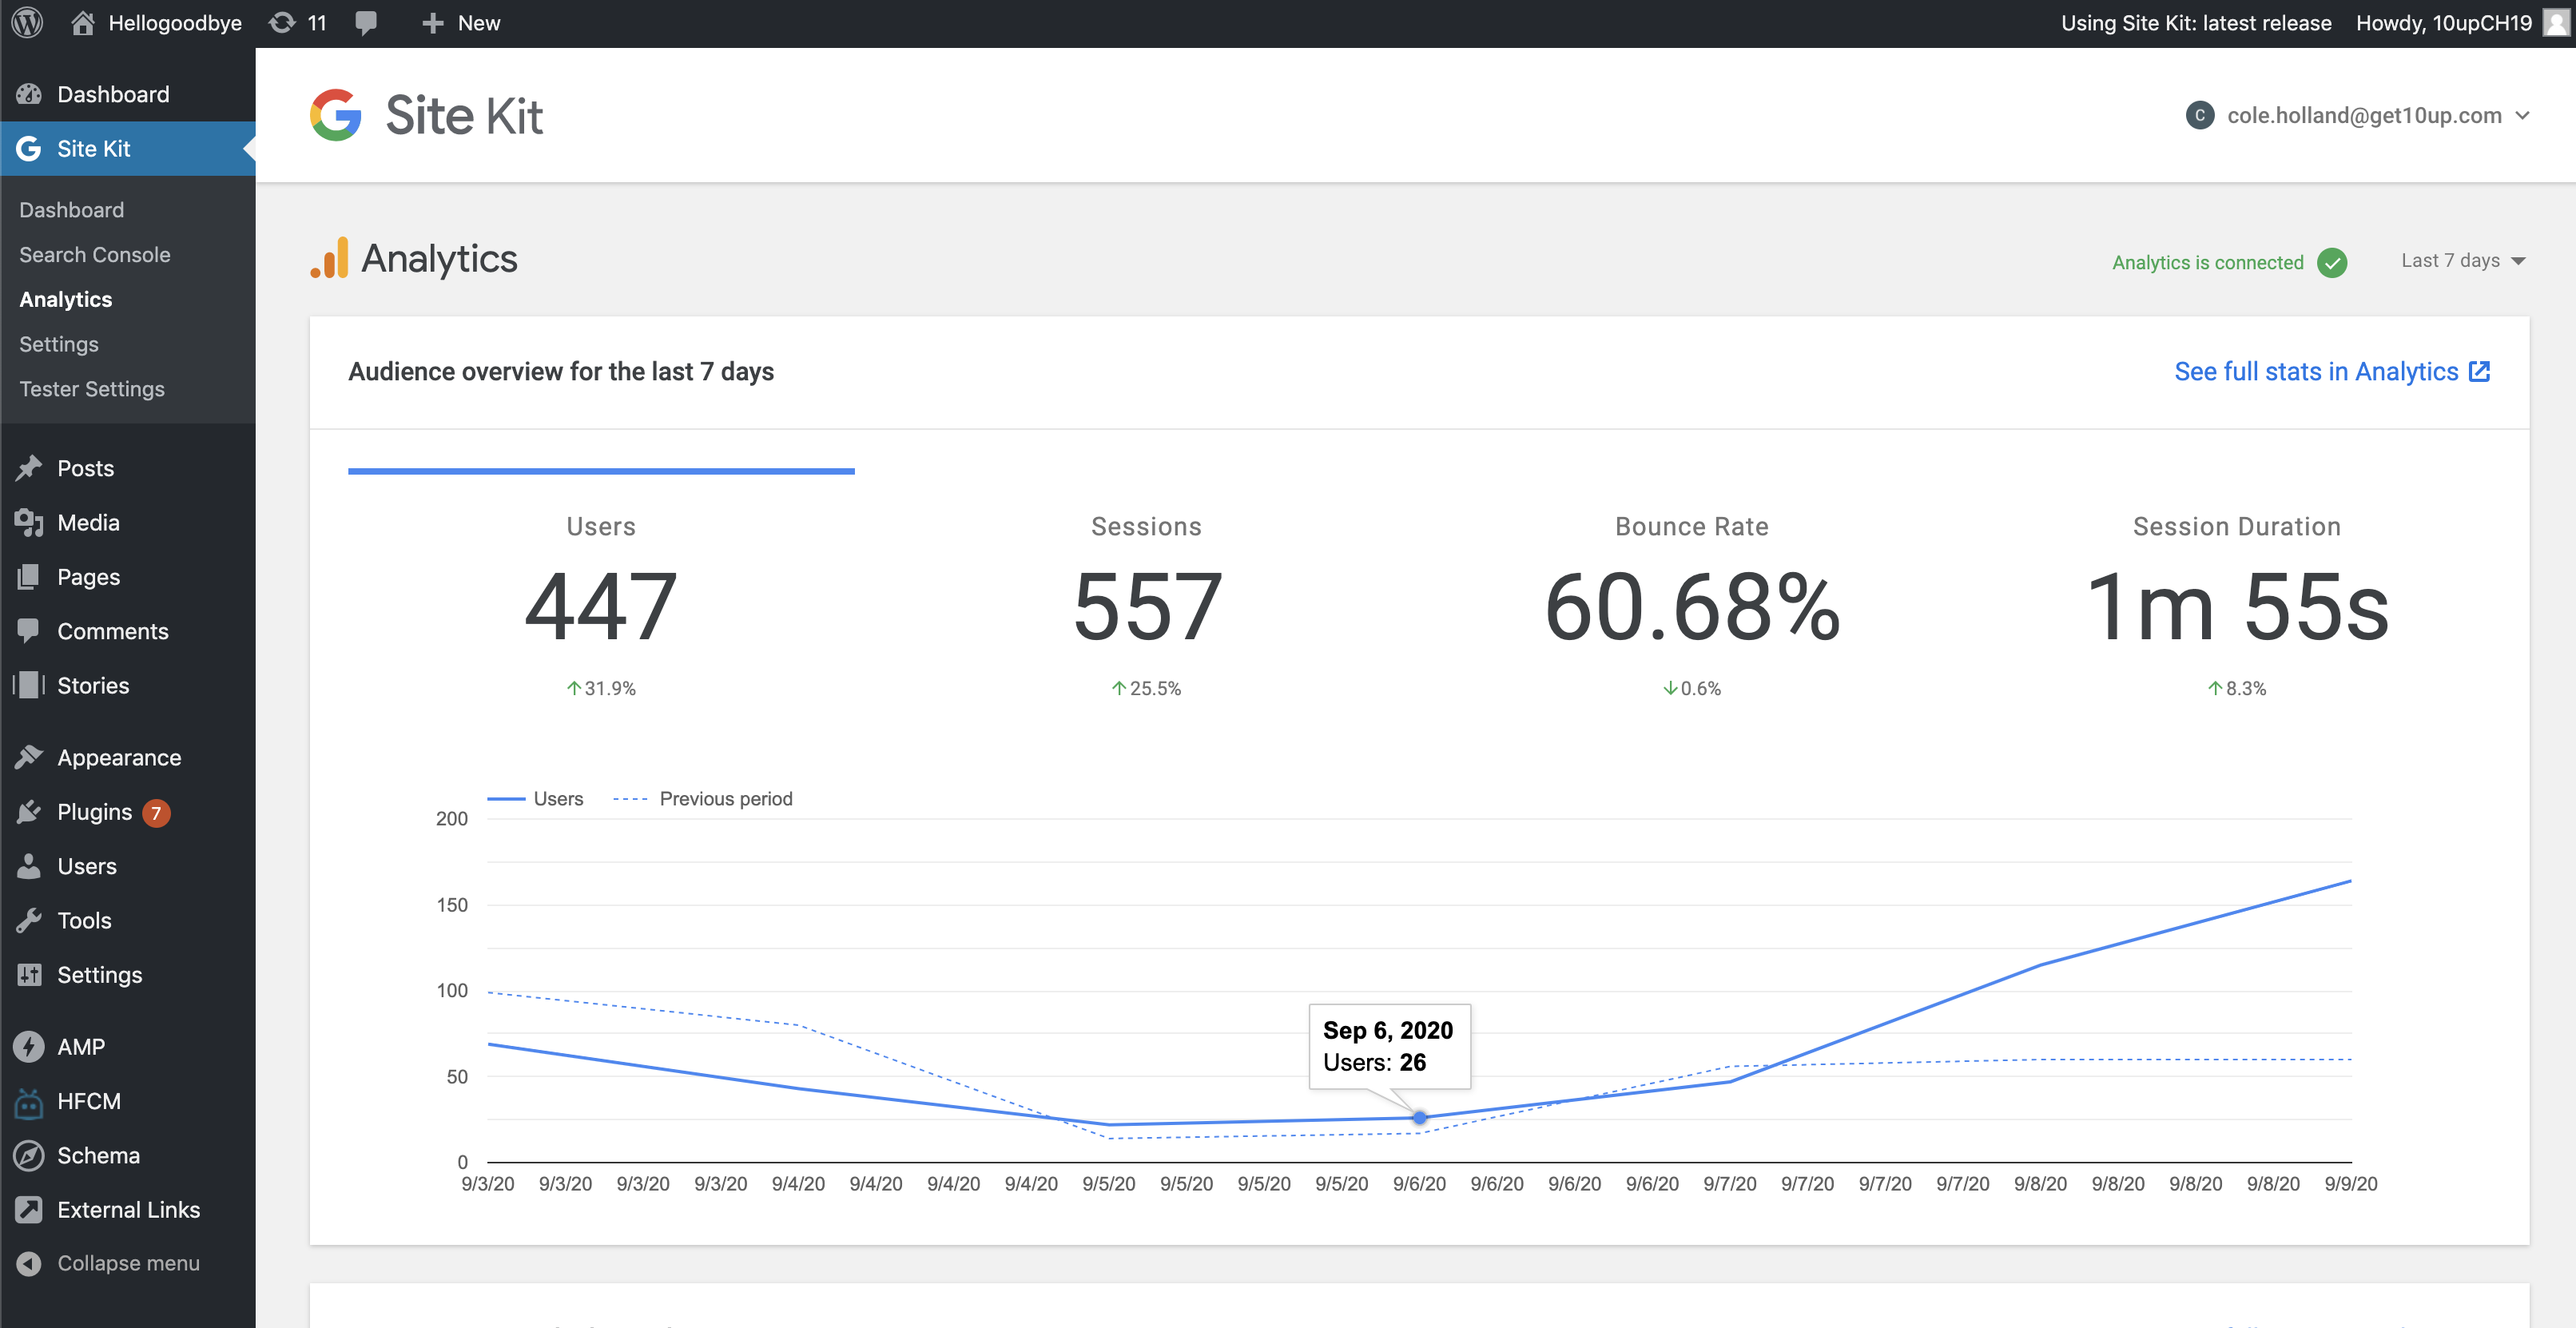Click the 8.3% change under Session Duration
2576x1328 pixels.
(2237, 689)
